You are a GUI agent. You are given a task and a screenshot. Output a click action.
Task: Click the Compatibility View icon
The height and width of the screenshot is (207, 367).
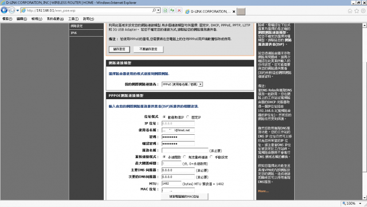point(165,10)
